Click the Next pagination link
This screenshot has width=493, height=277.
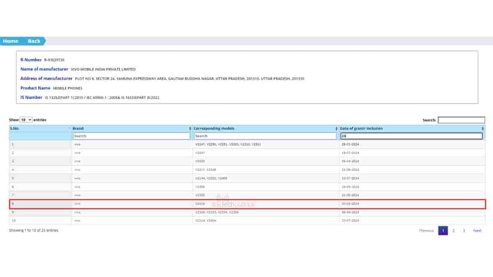coord(477,231)
